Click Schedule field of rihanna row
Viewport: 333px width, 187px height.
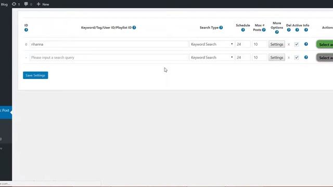coord(243,44)
